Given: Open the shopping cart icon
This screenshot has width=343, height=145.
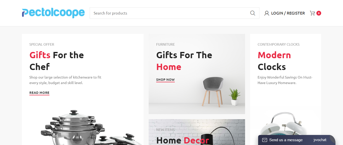Looking at the screenshot, I should [312, 13].
